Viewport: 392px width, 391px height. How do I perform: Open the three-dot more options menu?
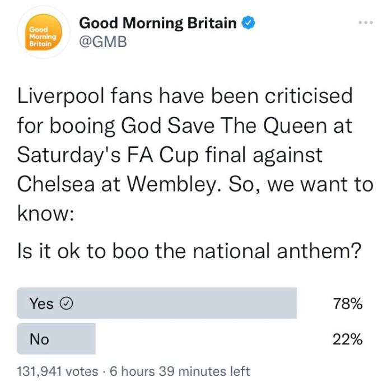click(x=365, y=22)
